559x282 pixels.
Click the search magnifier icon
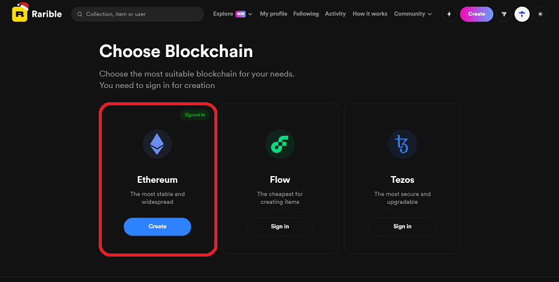pos(80,14)
